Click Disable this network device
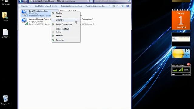The image size is (194, 109). point(46,6)
